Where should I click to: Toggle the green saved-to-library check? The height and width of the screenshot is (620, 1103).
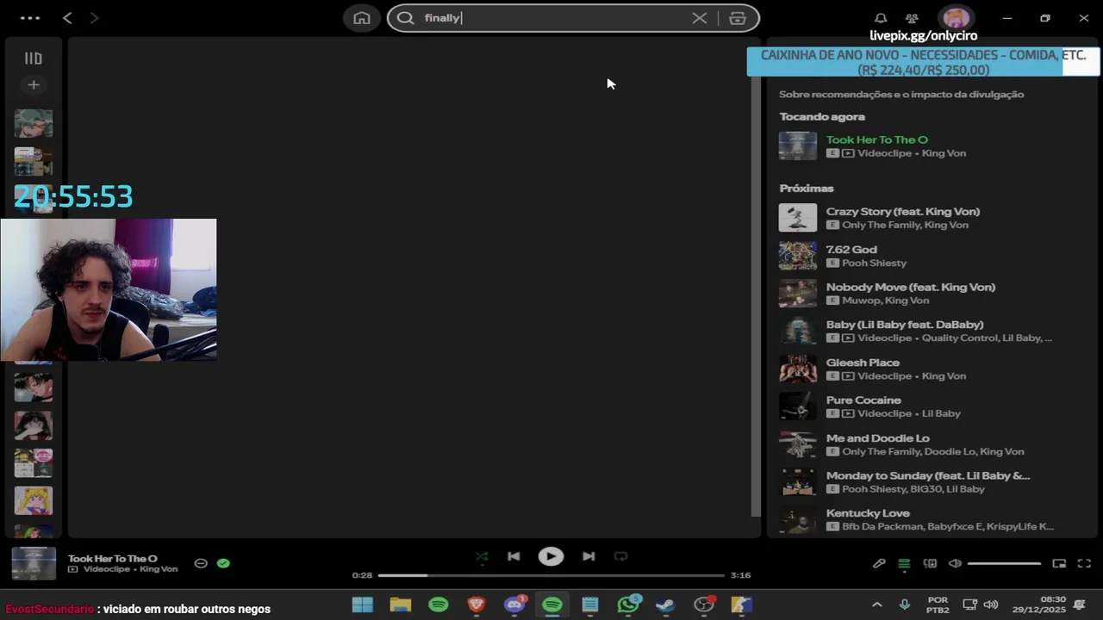coord(224,563)
